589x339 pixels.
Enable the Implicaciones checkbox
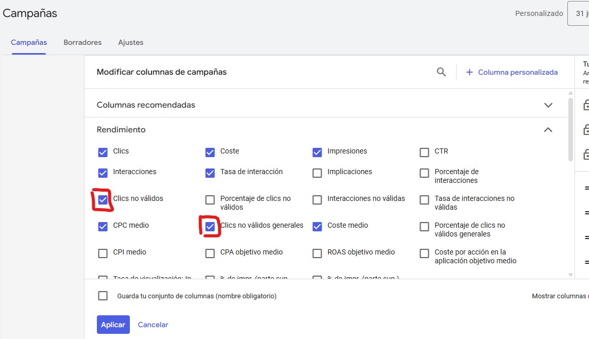coord(317,173)
